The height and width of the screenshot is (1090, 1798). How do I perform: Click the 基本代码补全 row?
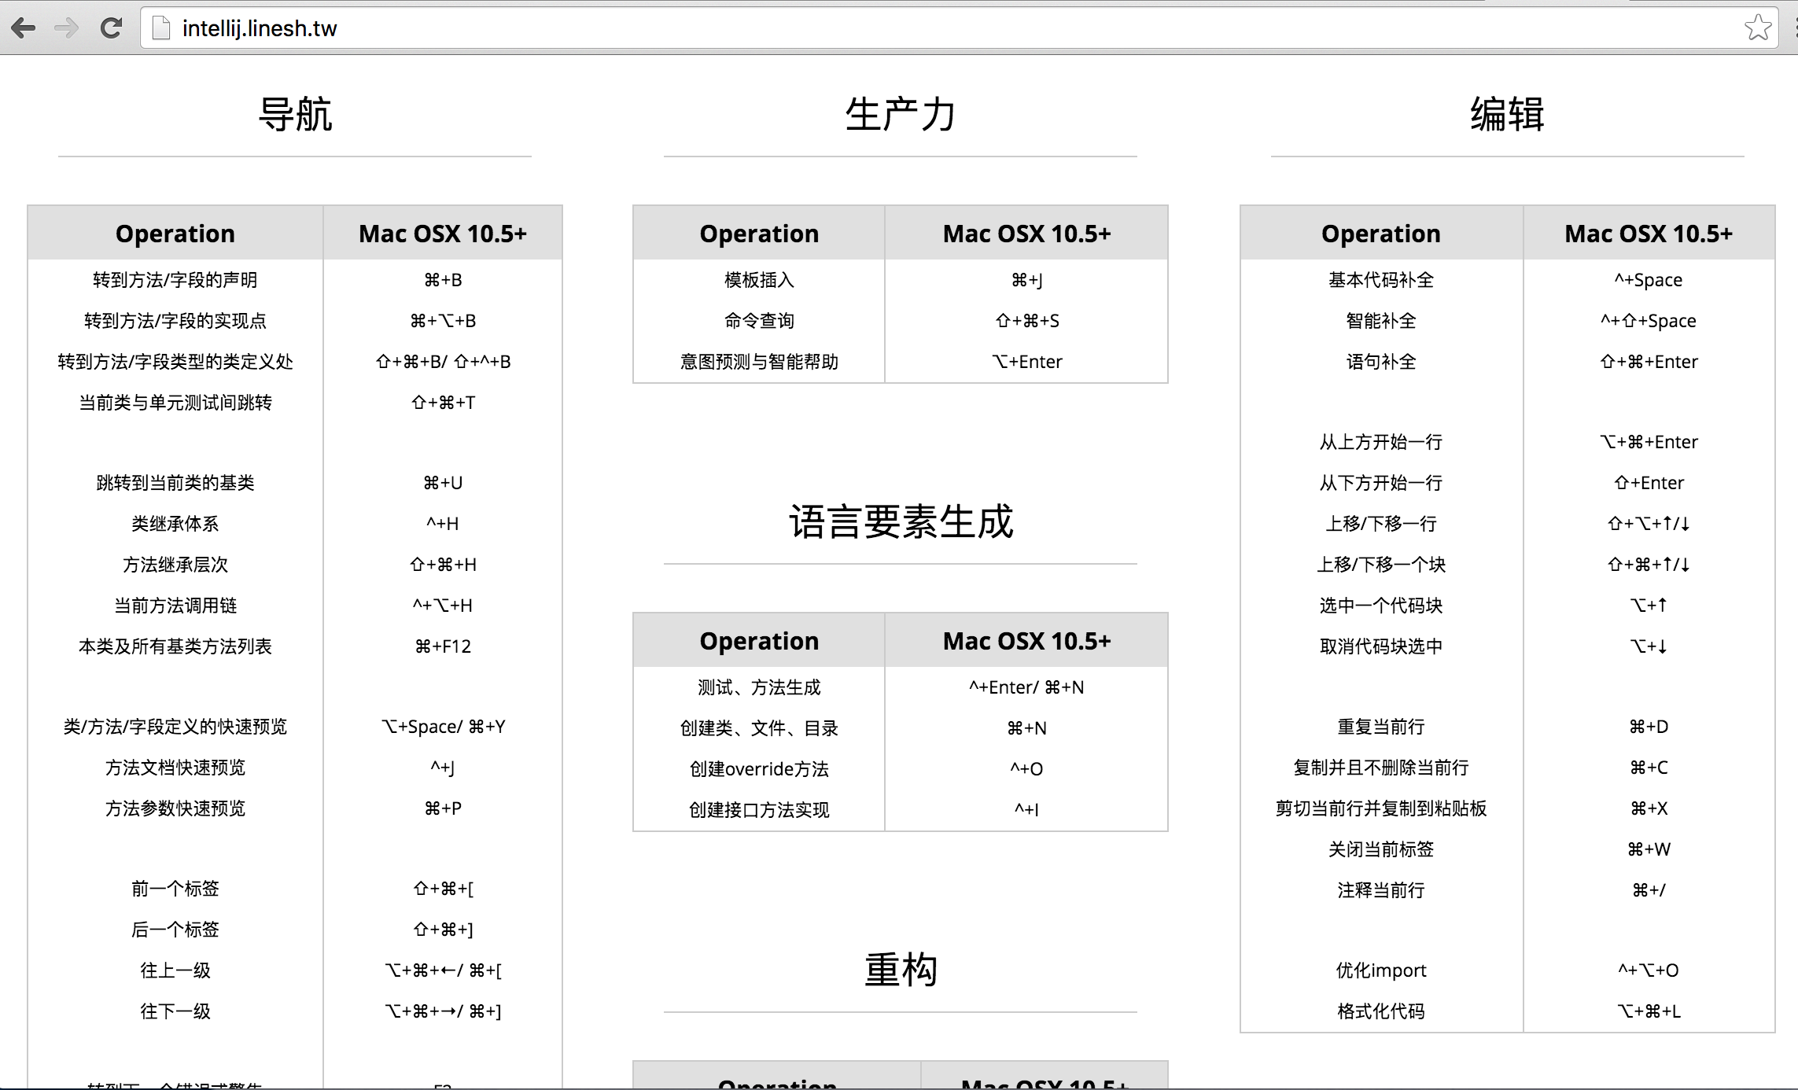tap(1380, 280)
